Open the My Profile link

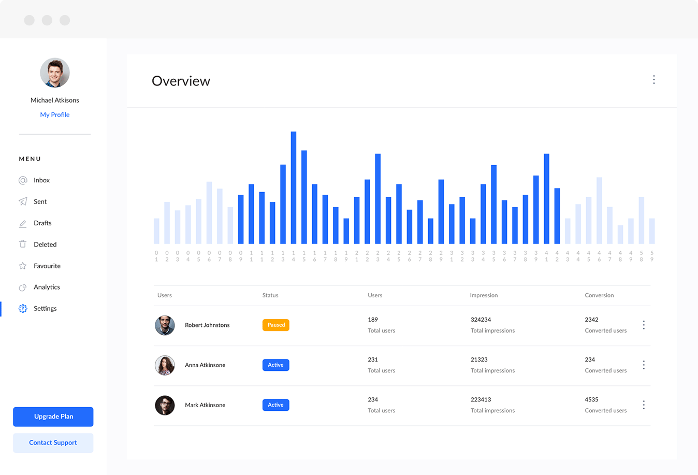coord(55,114)
